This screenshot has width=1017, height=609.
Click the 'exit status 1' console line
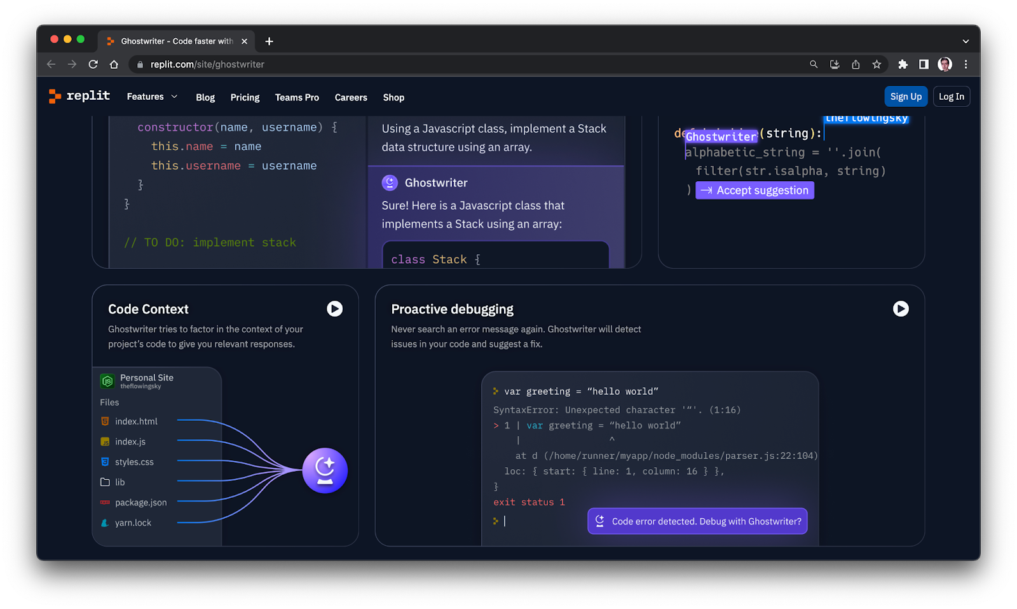(529, 502)
